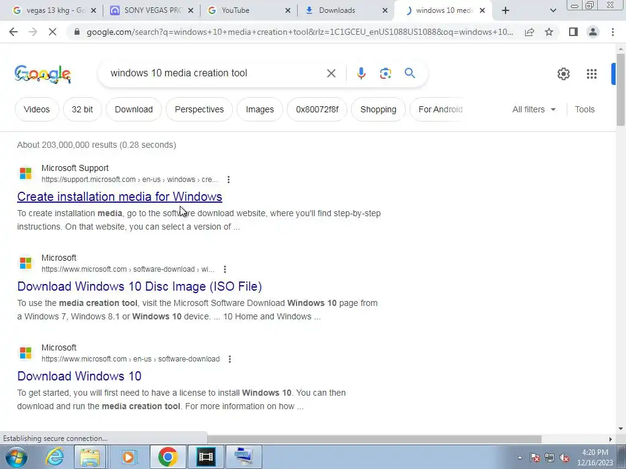Open a new browser tab

click(506, 10)
